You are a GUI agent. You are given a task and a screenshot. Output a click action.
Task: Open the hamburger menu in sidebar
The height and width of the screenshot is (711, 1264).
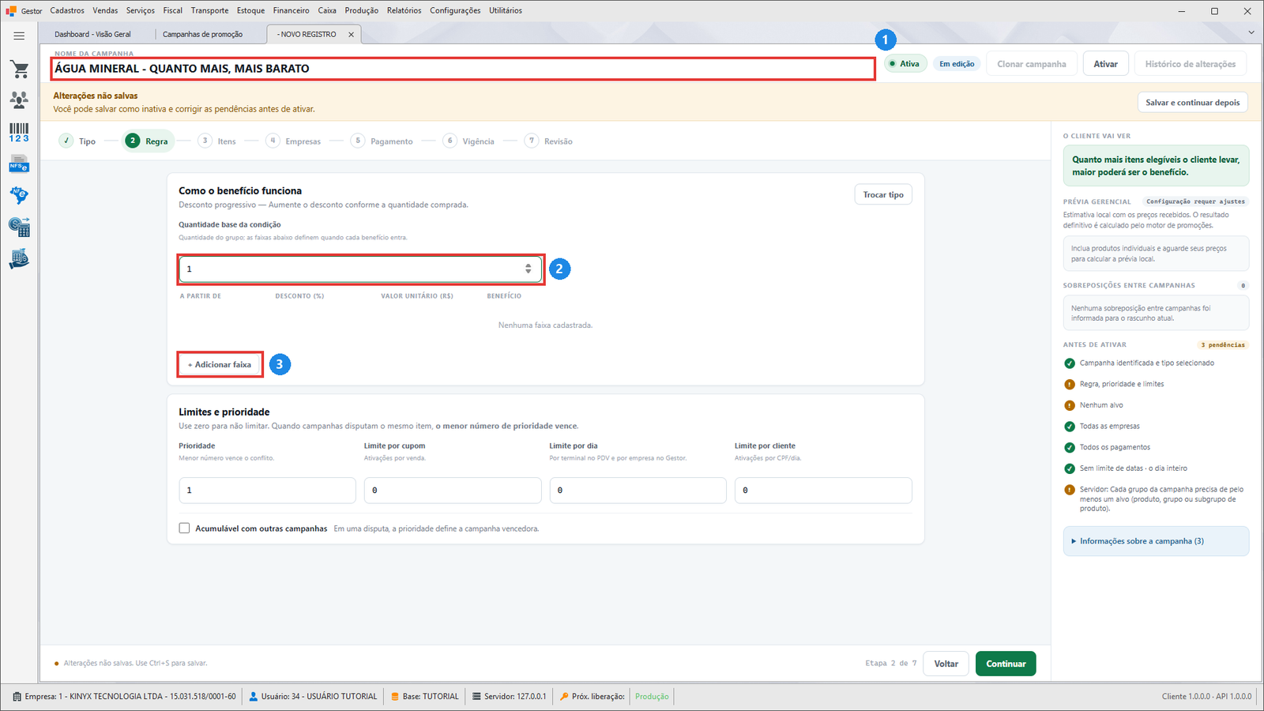coord(19,36)
